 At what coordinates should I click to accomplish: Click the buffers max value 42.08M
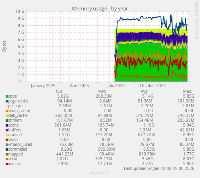coord(187,130)
